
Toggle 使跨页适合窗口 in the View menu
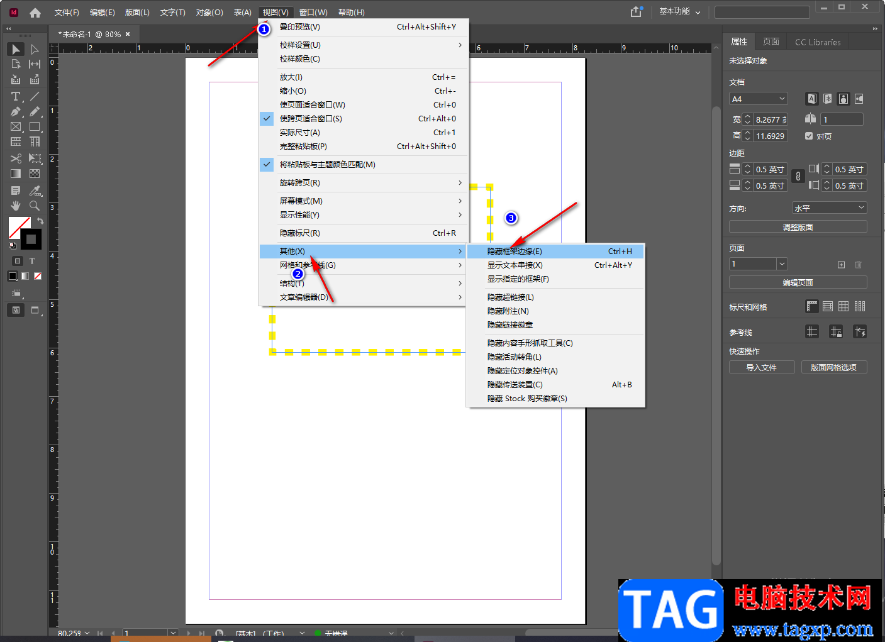364,118
